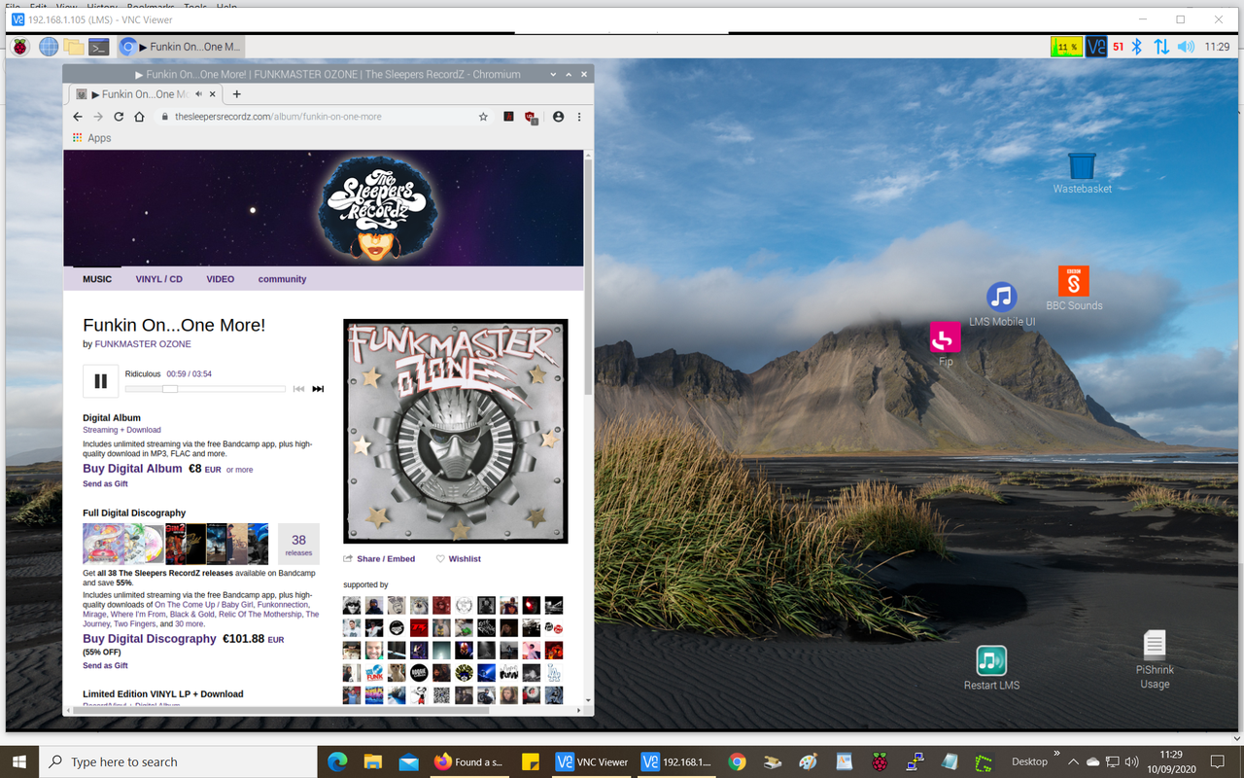The height and width of the screenshot is (778, 1244).
Task: Open the uBlock shield extension icon
Action: point(531,117)
